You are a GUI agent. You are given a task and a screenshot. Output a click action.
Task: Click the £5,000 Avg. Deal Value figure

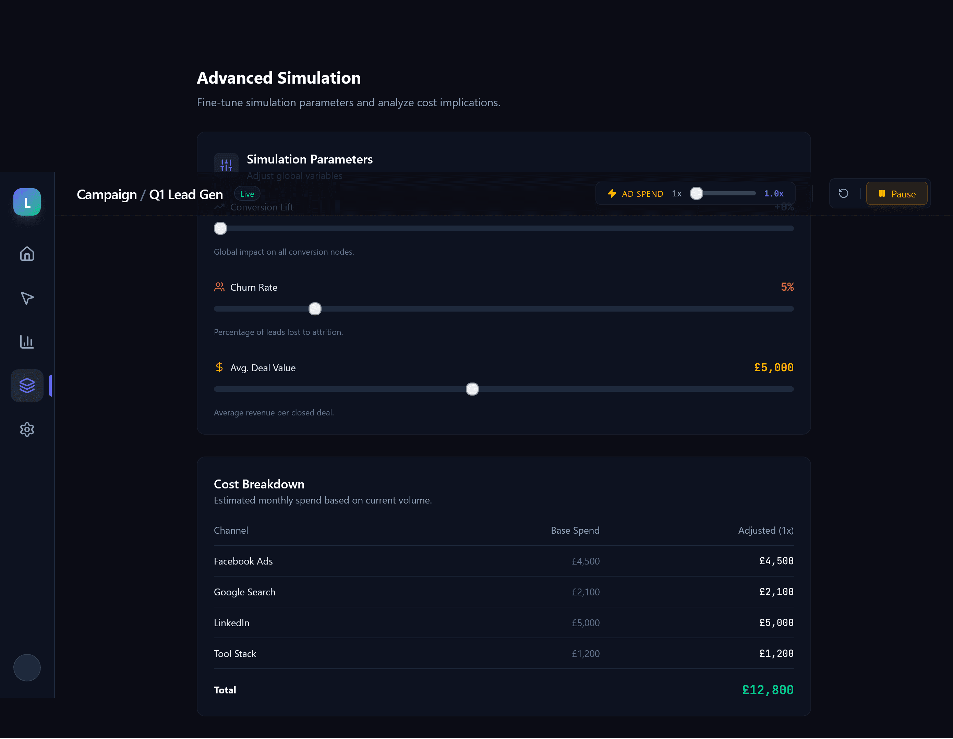tap(774, 367)
